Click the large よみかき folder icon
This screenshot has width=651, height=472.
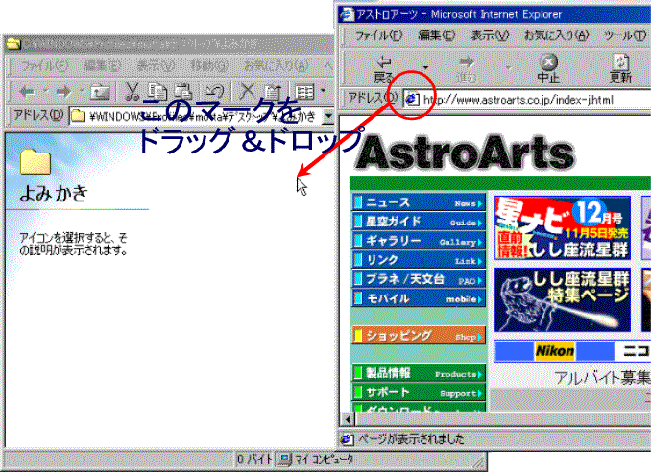tap(36, 162)
